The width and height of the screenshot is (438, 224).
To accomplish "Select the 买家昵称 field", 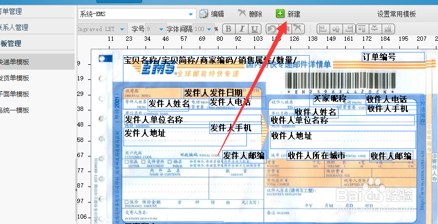I will click(x=340, y=99).
